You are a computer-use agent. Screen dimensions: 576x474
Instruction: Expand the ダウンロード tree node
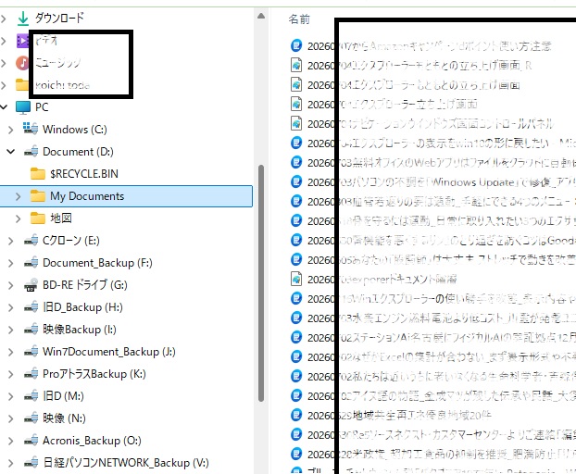[x=4, y=18]
